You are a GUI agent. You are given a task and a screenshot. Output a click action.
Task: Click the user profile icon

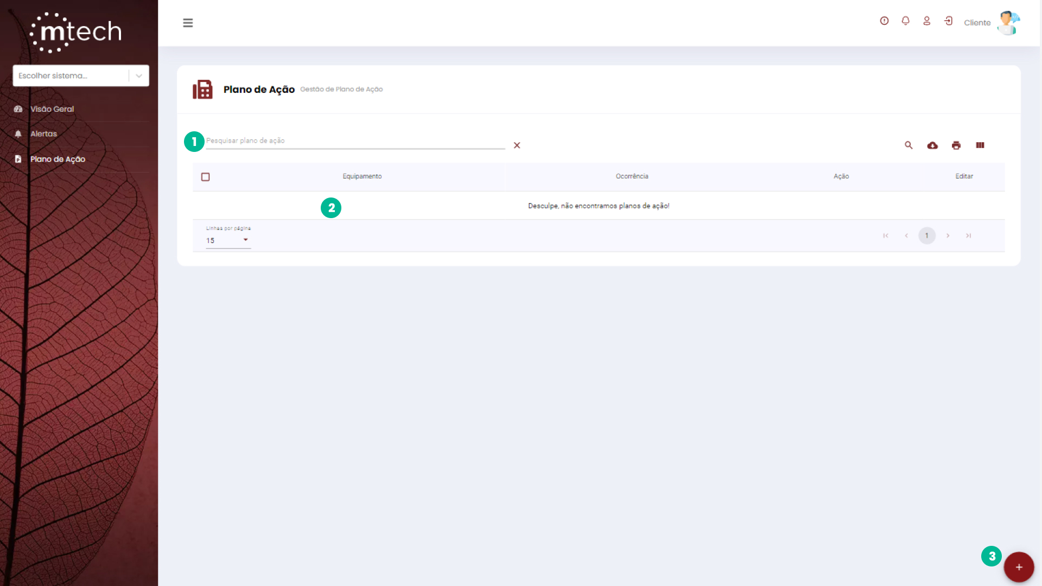[x=927, y=21]
